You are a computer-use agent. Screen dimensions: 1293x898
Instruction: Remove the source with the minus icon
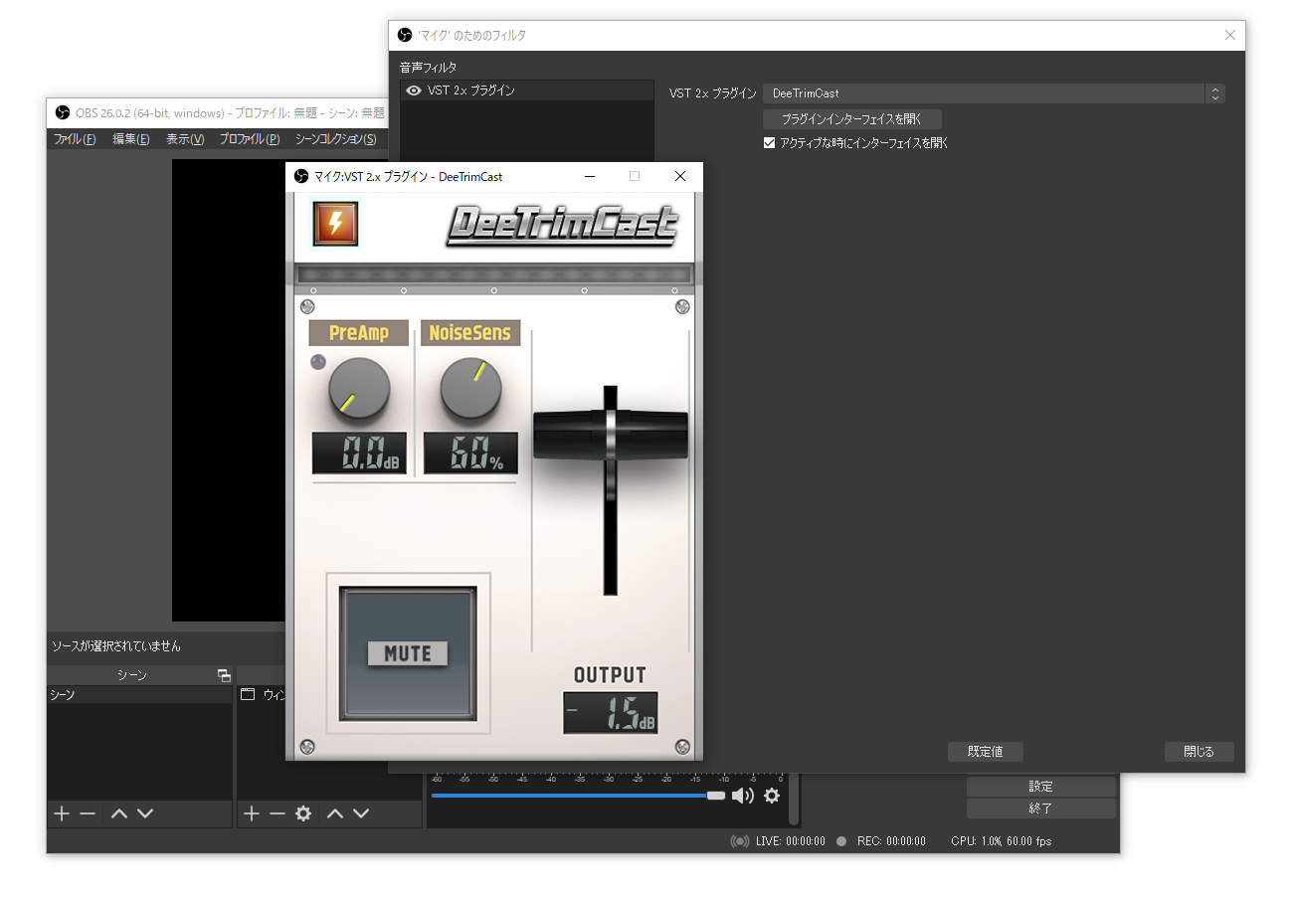click(x=277, y=813)
